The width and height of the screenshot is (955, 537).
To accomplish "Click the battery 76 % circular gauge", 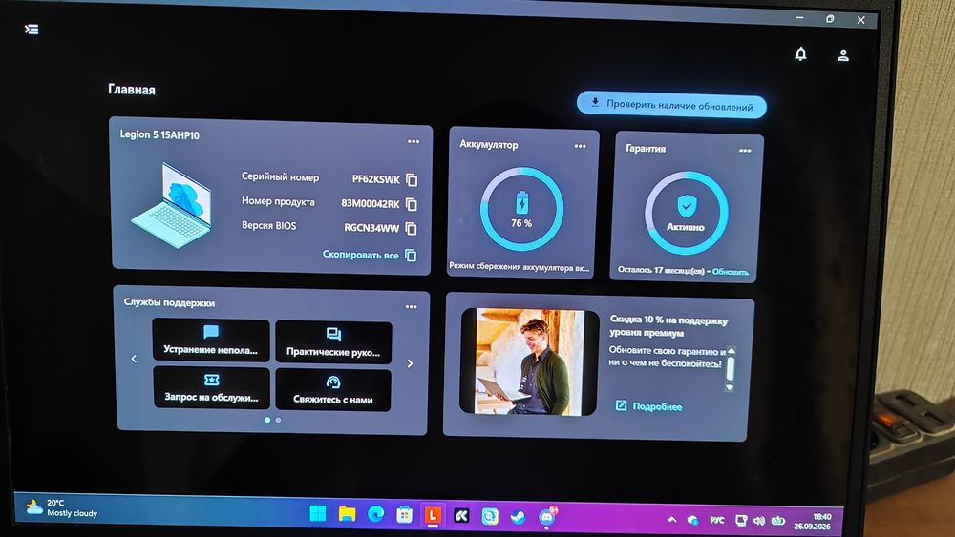I will point(522,209).
